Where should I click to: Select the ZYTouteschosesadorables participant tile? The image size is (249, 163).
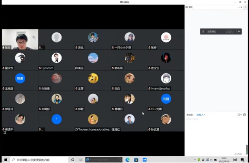click(93, 121)
